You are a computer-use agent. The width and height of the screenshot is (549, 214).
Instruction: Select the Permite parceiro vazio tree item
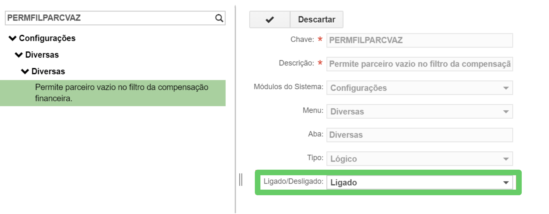point(121,93)
